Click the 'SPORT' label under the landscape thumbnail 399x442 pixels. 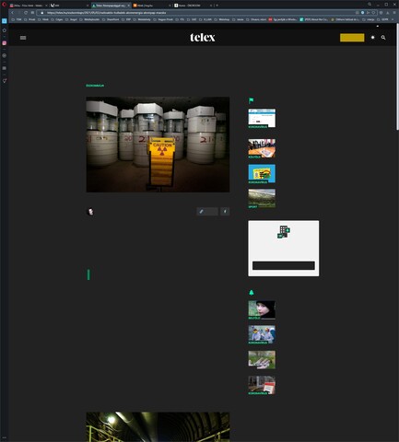pyautogui.click(x=252, y=207)
